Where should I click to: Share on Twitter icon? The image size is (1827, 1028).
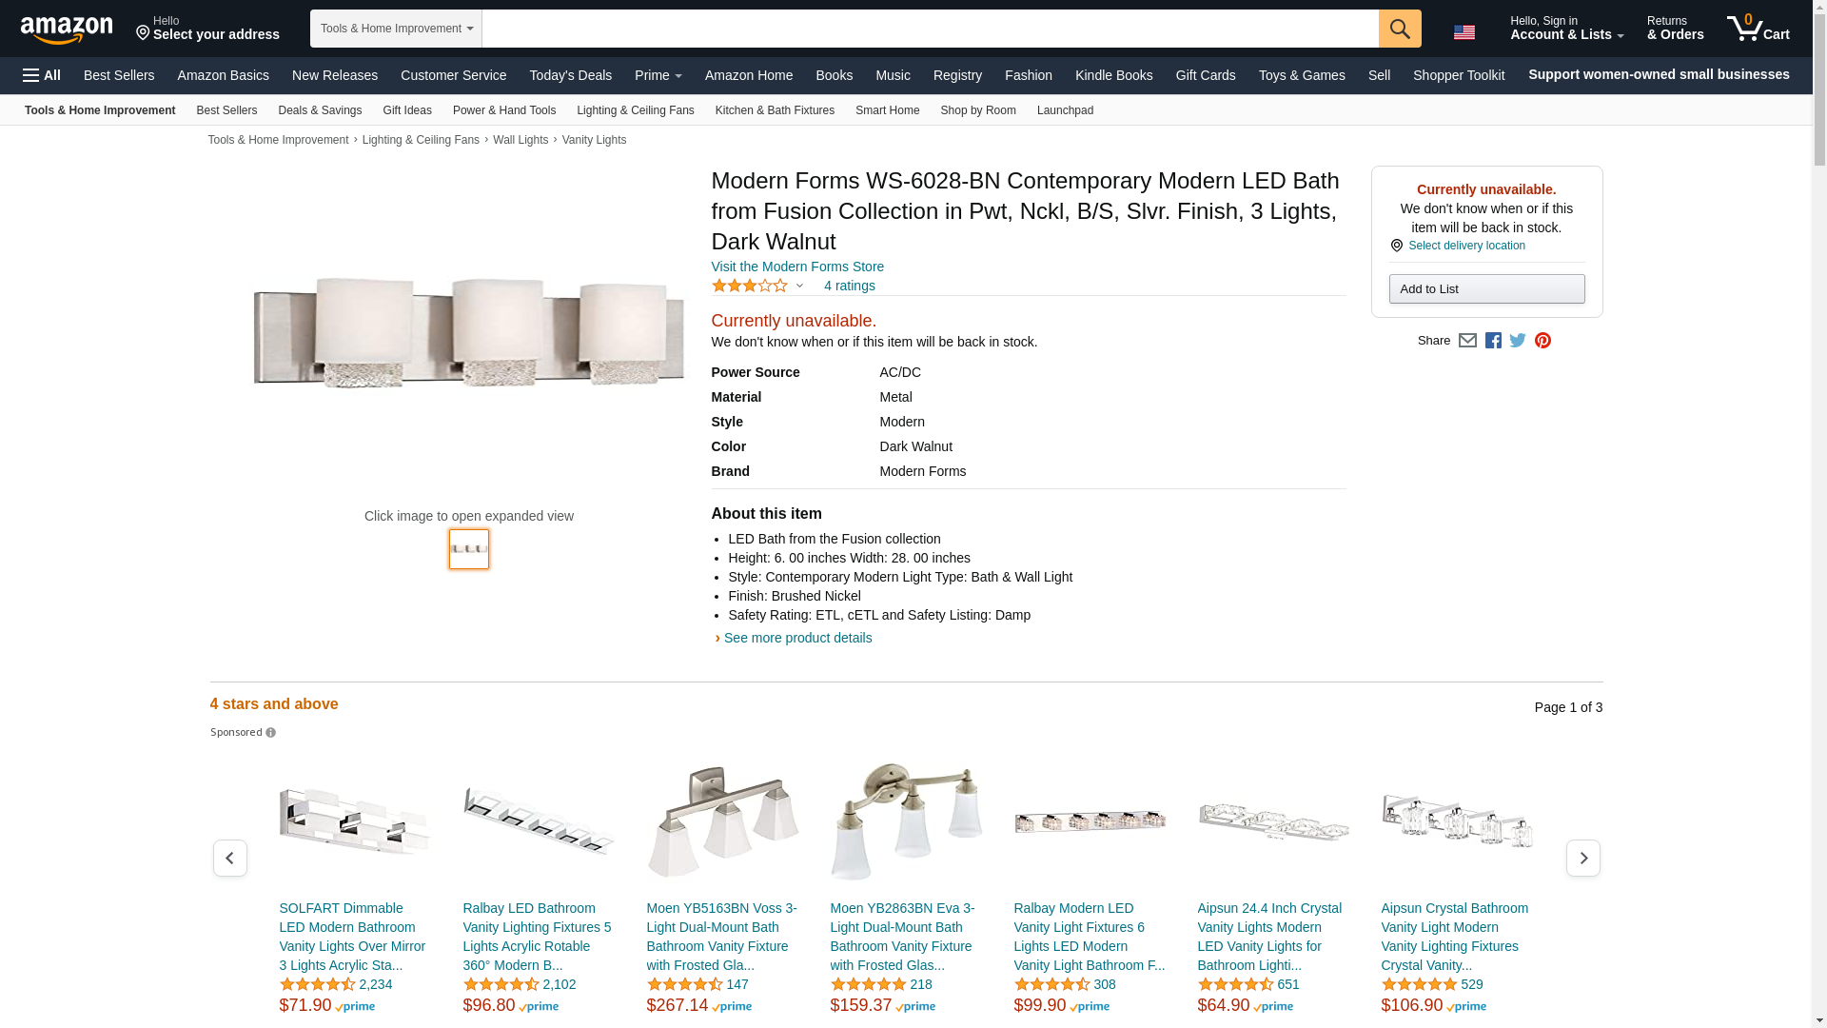point(1518,341)
